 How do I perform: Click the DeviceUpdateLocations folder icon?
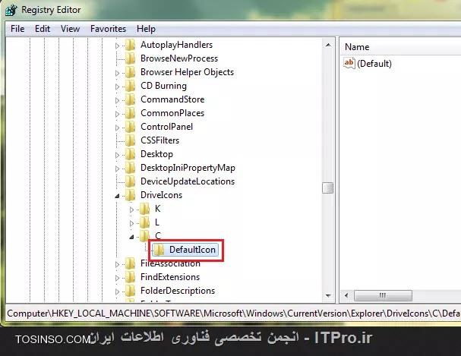tap(130, 181)
